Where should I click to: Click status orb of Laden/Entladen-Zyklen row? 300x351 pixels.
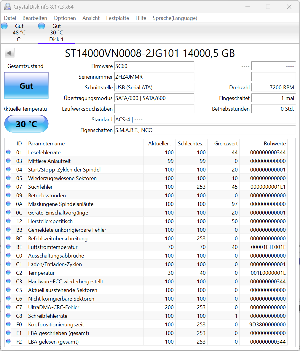(x=8, y=264)
